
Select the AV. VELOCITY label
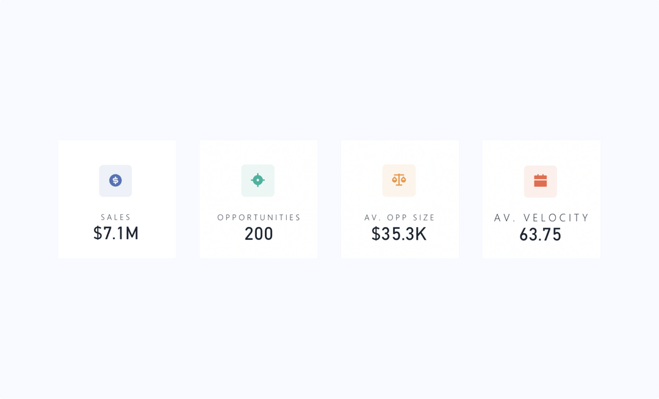click(x=541, y=218)
